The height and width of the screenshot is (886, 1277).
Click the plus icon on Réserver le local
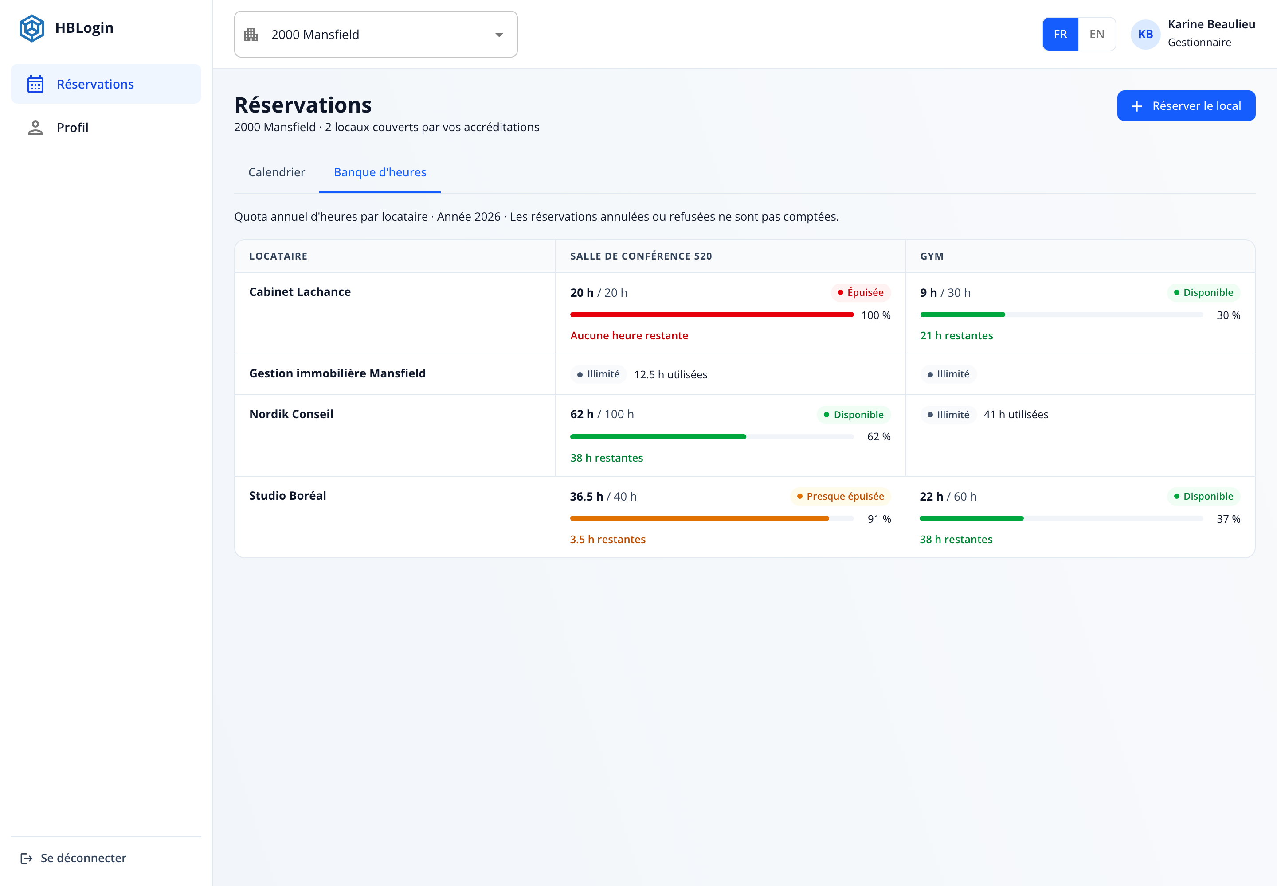[1137, 106]
